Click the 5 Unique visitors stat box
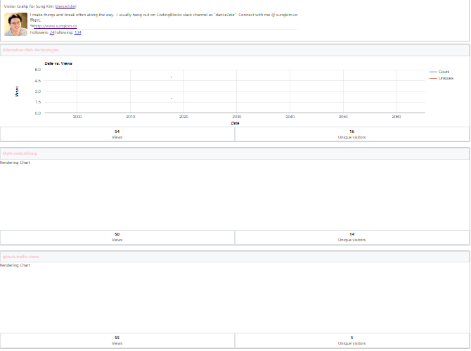This screenshot has width=471, height=351. (x=351, y=340)
